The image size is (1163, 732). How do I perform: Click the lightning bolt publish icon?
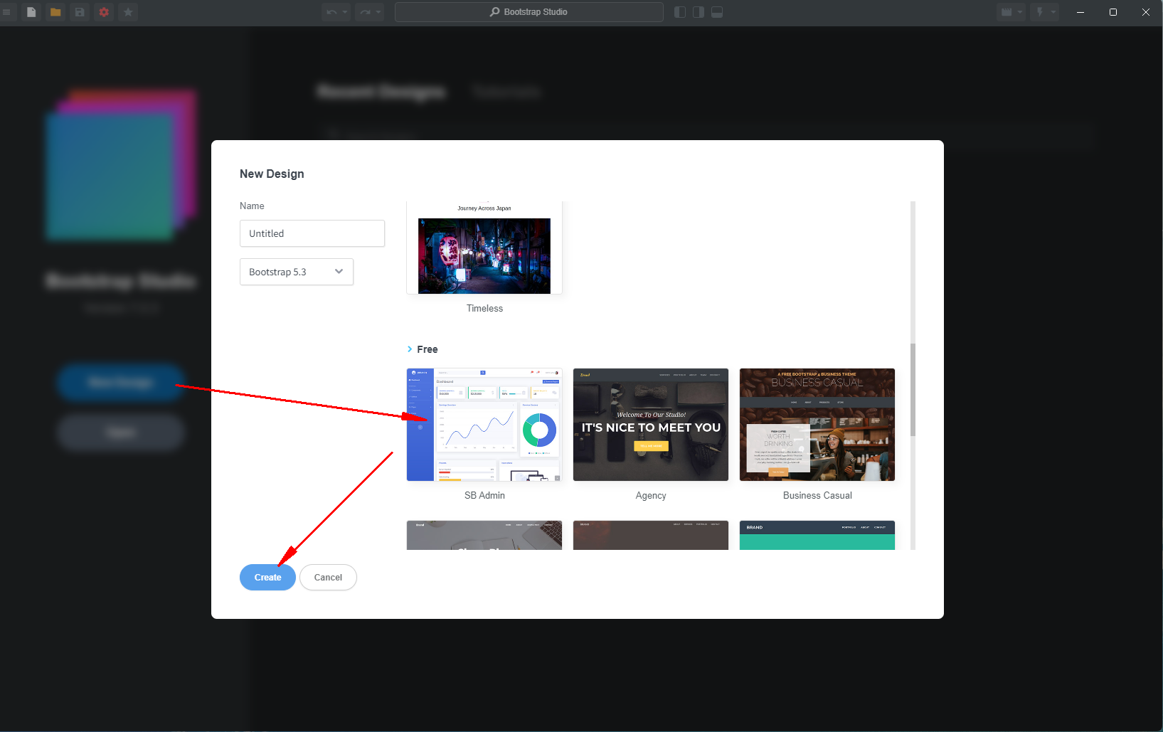[1040, 12]
